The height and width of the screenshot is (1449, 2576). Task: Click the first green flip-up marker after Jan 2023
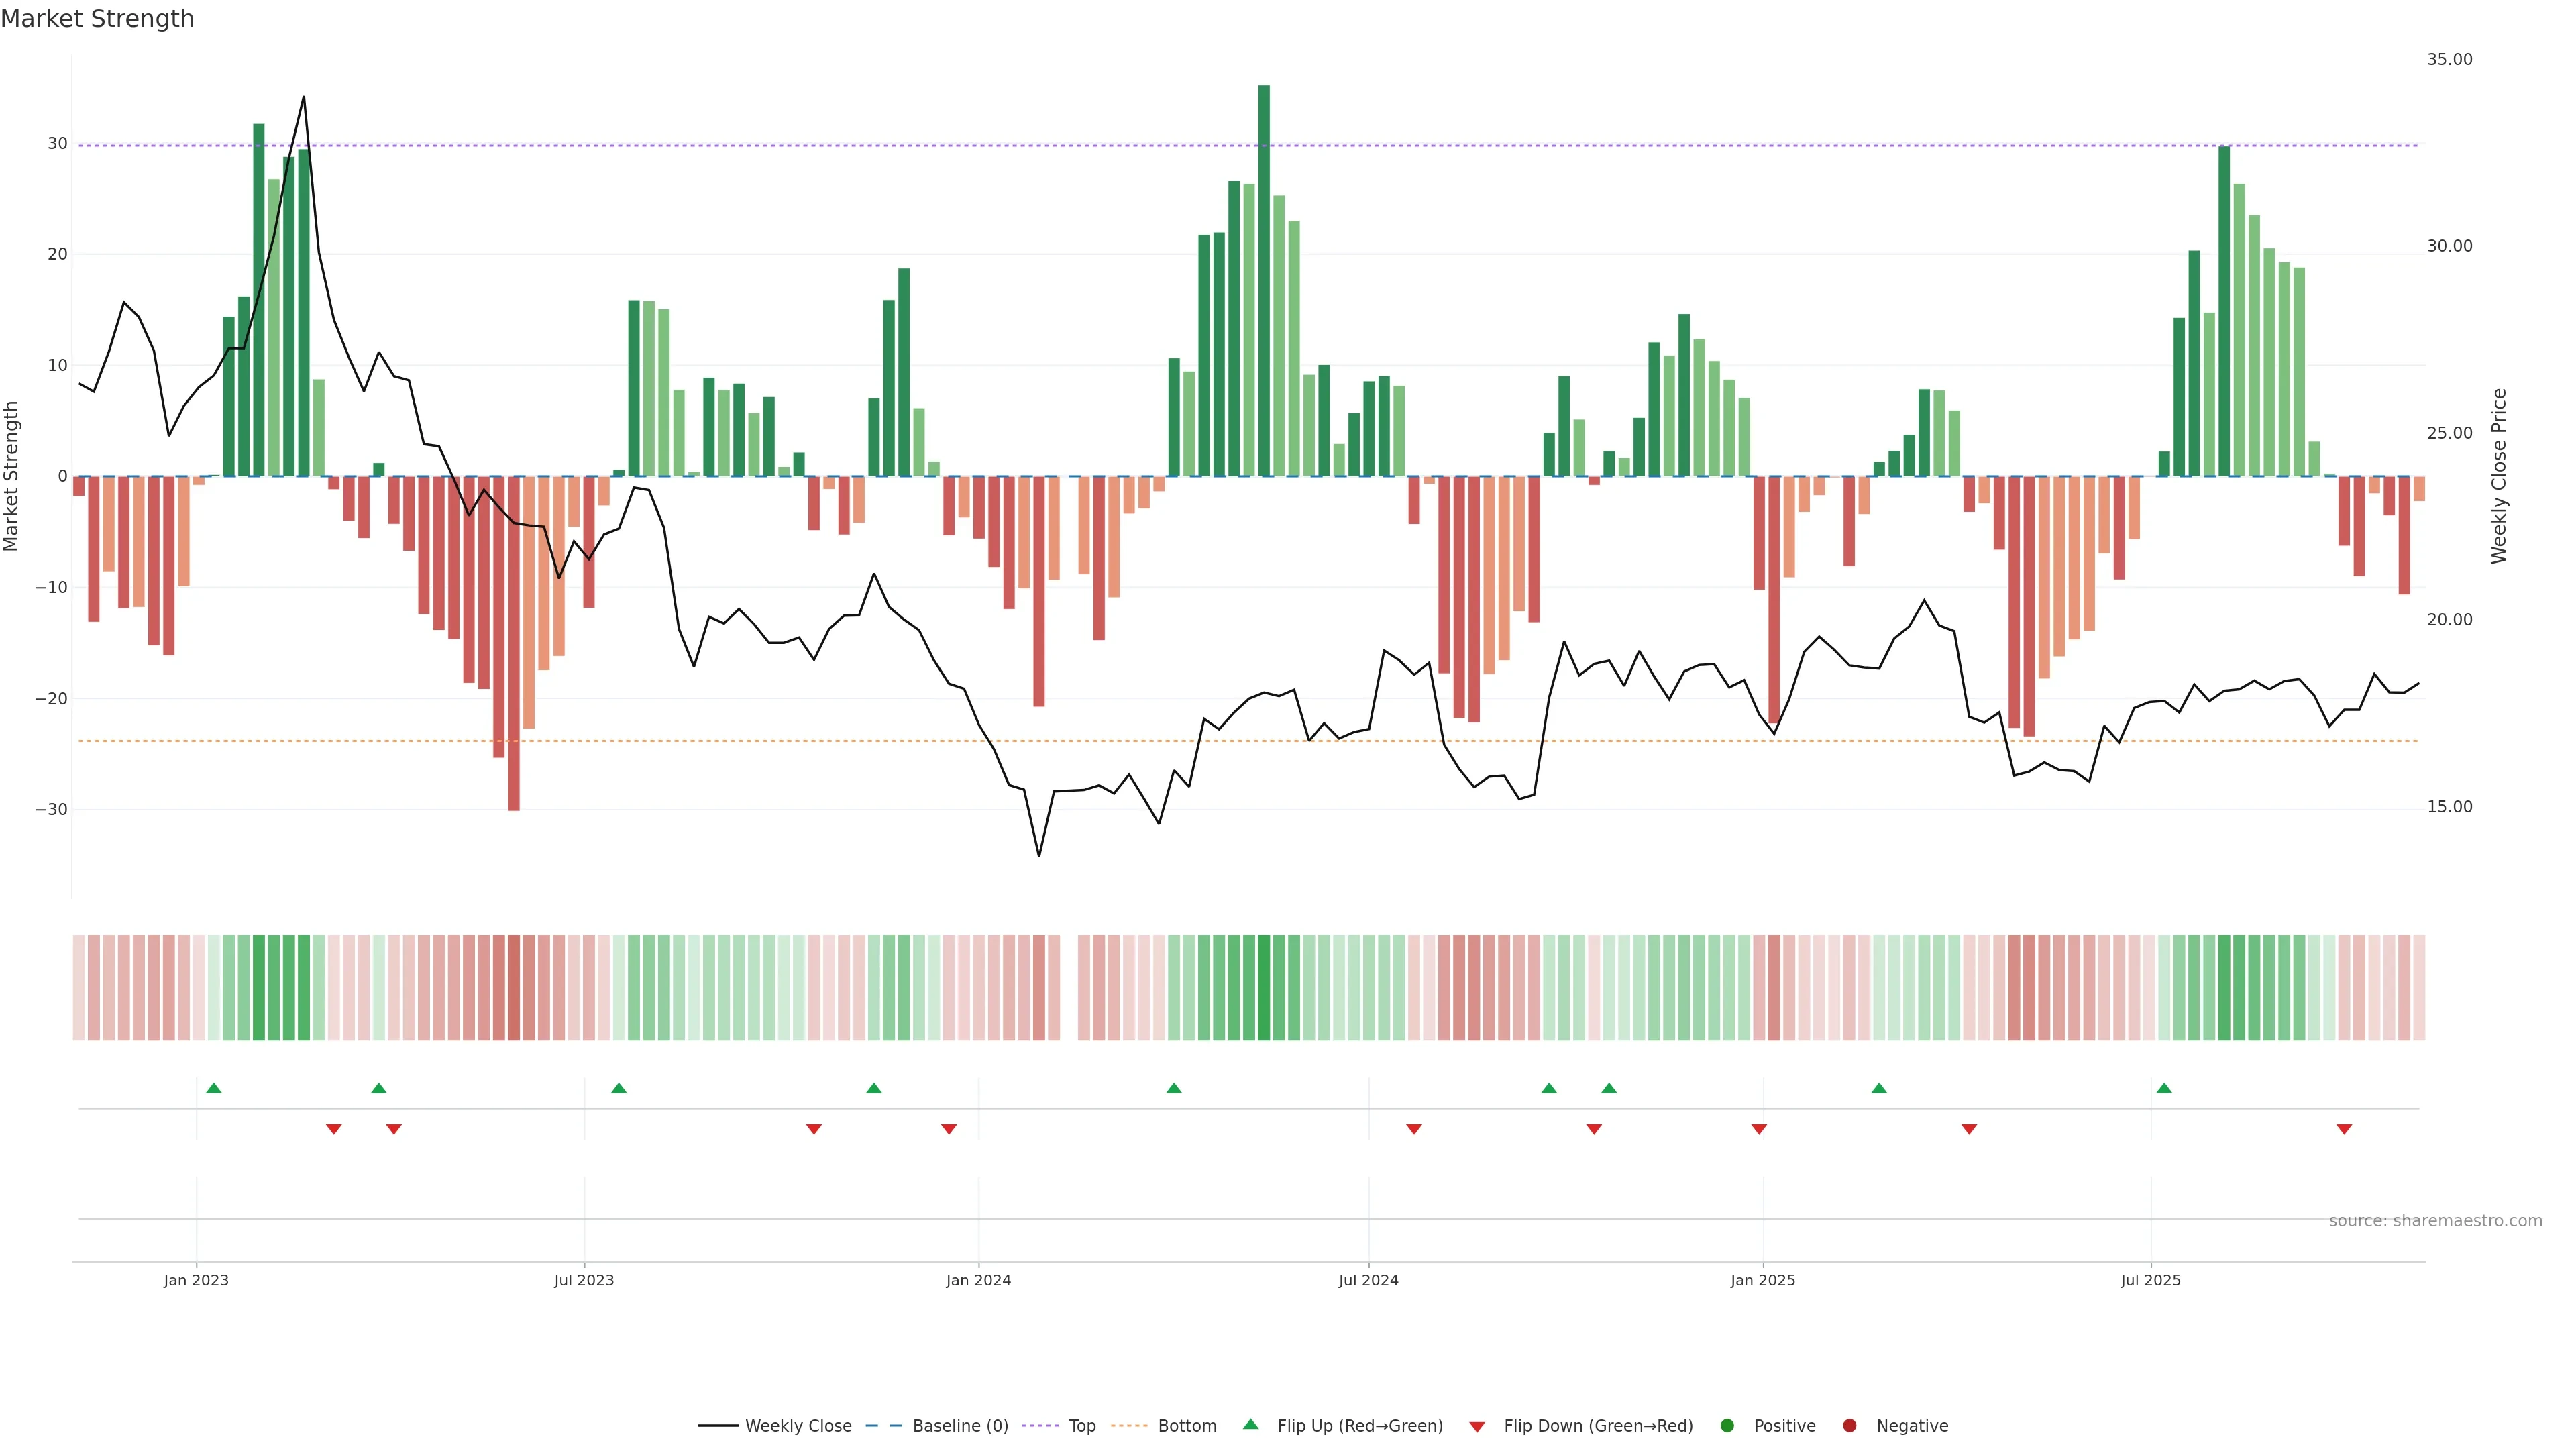(213, 1088)
